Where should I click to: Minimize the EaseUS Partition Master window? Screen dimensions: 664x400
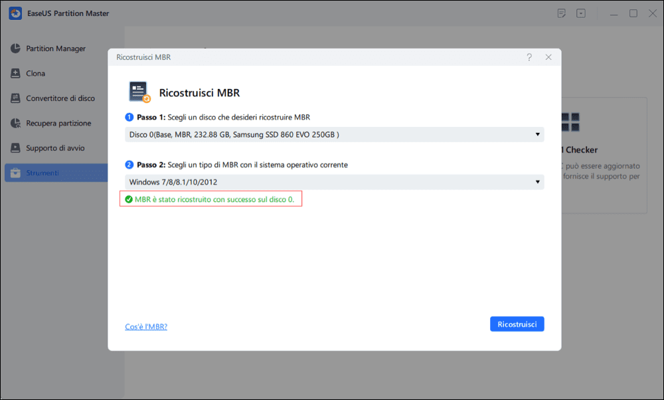click(x=614, y=15)
